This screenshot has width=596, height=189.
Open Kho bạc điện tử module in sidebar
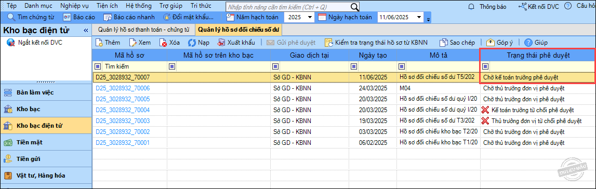(x=46, y=126)
